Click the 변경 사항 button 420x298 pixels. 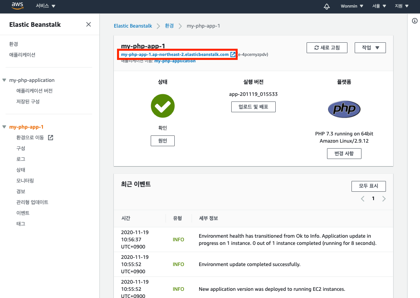click(344, 153)
